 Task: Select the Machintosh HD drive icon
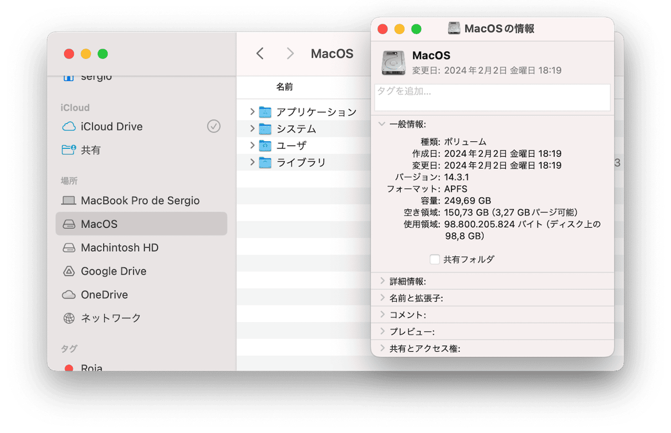coord(69,248)
